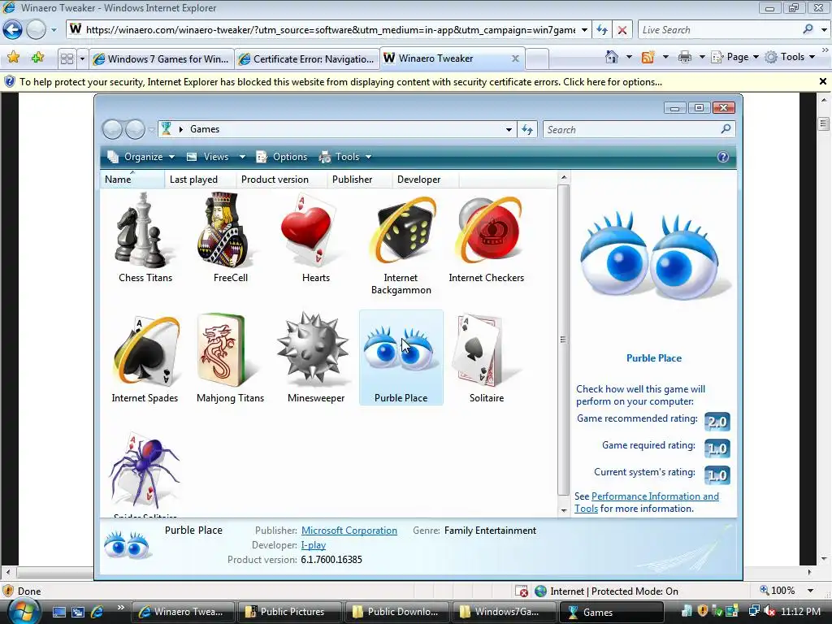Select the Purble Place game in the list

(401, 357)
